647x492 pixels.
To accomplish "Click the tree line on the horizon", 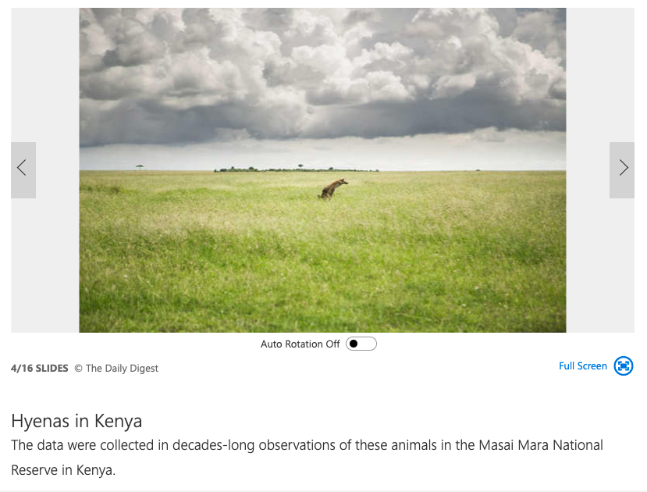I will click(295, 169).
